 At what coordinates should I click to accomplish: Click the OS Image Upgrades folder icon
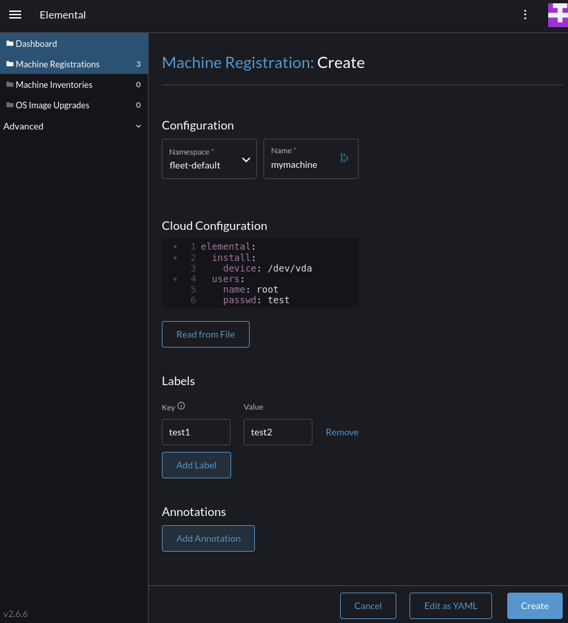tap(10, 105)
